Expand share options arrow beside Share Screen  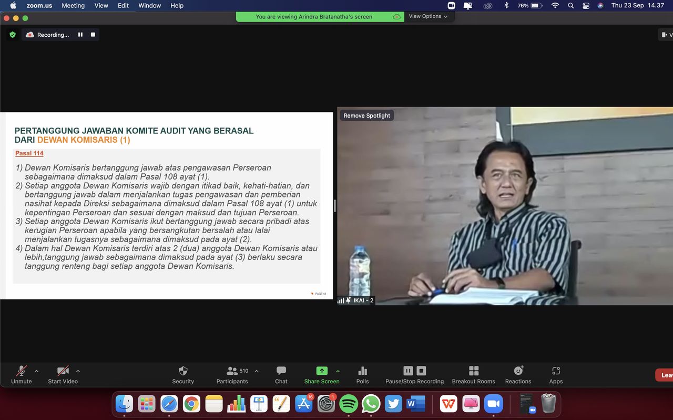[338, 371]
